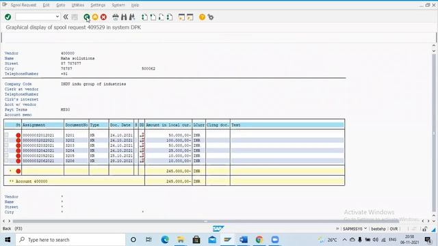
Task: Go to Next Page icon
Action: coord(162,17)
